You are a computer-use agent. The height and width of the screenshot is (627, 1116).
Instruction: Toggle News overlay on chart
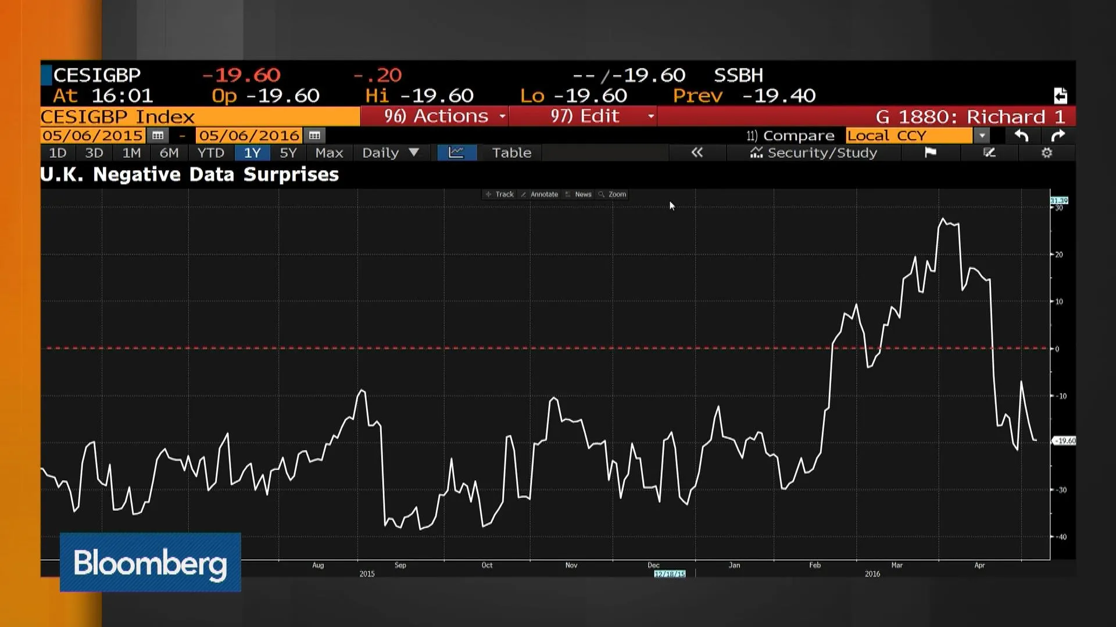tap(578, 194)
